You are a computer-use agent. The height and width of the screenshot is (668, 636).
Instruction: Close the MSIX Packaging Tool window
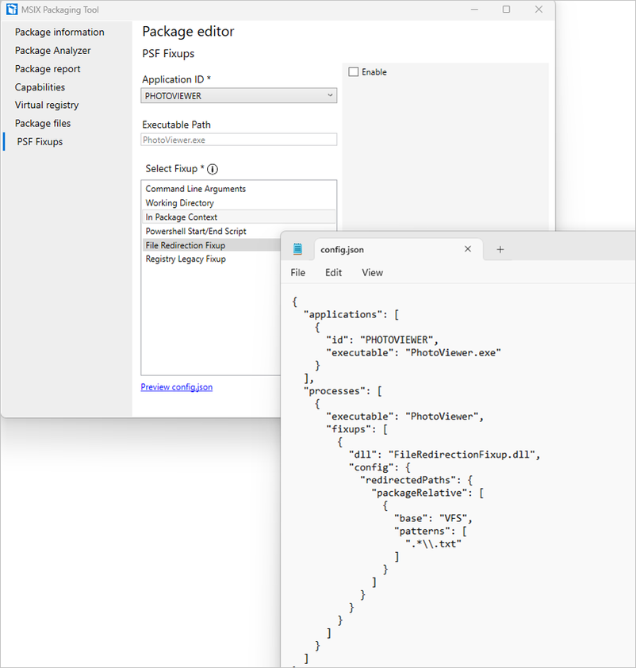click(x=538, y=10)
